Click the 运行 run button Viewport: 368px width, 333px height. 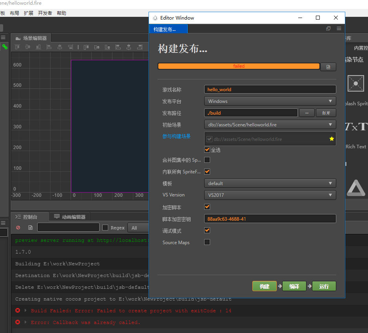(x=324, y=286)
